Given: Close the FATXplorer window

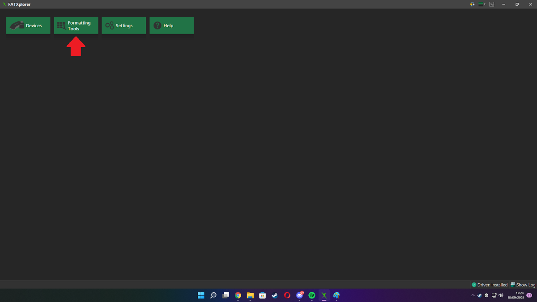Looking at the screenshot, I should 529,4.
